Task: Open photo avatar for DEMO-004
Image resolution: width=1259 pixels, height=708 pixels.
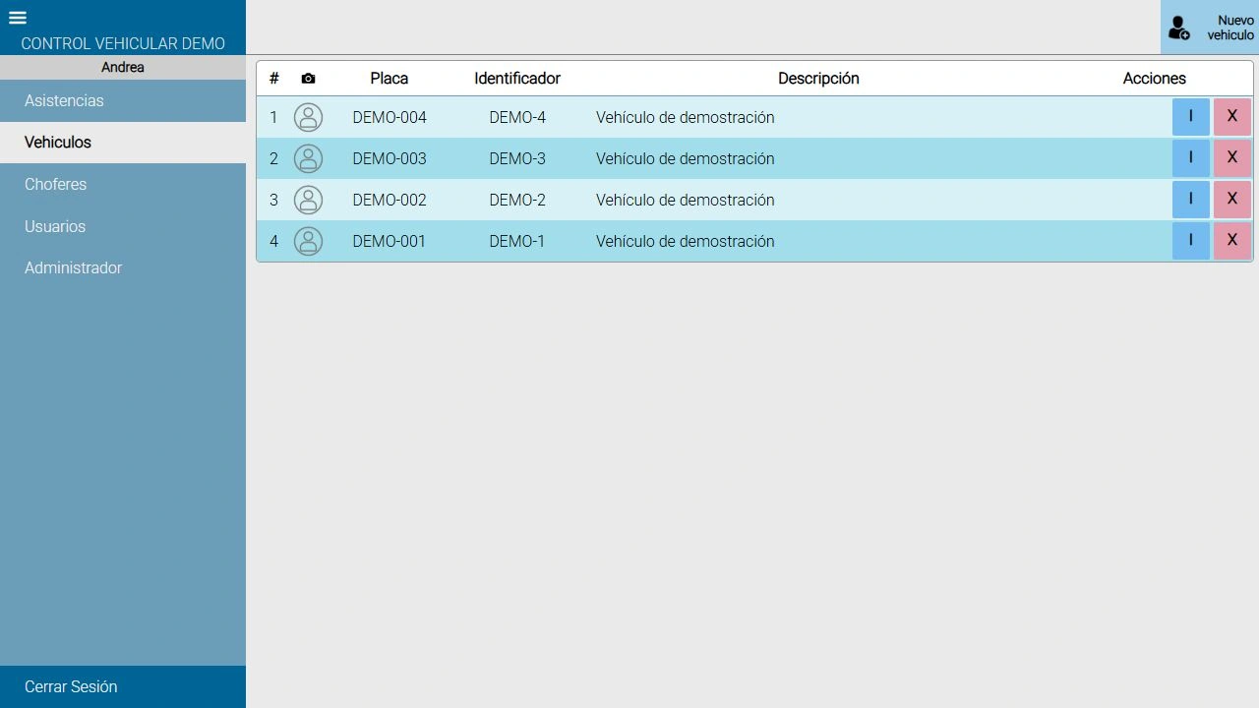Action: click(309, 117)
